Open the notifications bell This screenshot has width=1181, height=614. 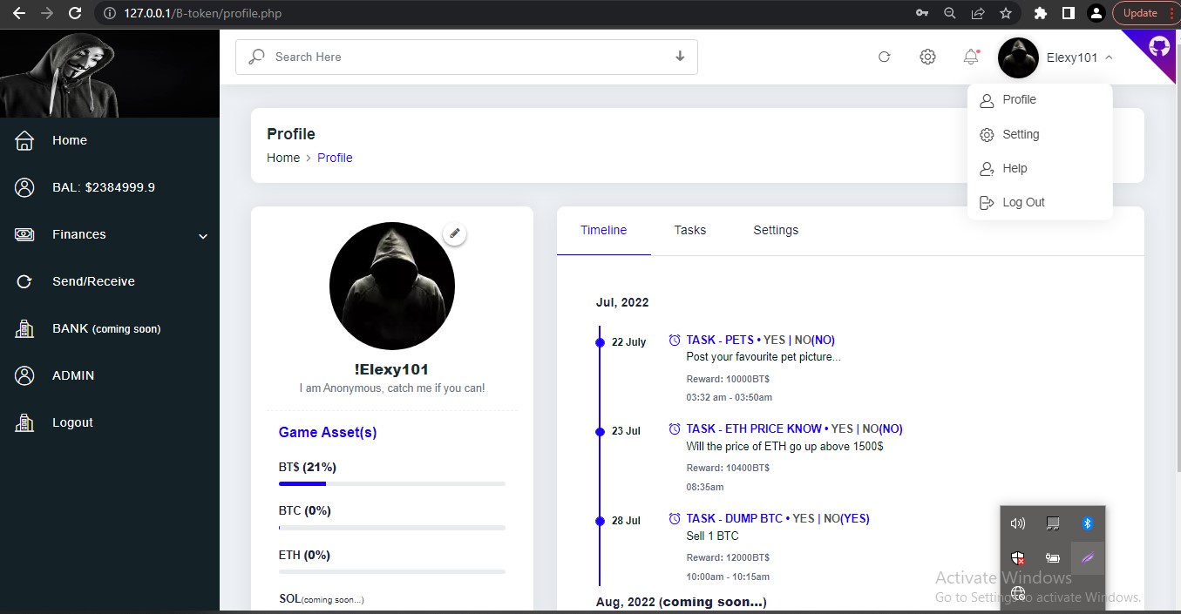970,56
